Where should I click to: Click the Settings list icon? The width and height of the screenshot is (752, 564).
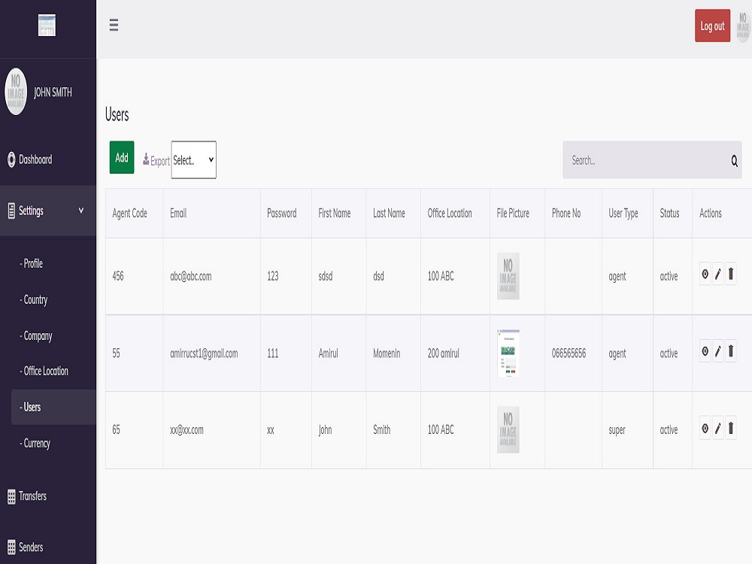click(x=11, y=211)
